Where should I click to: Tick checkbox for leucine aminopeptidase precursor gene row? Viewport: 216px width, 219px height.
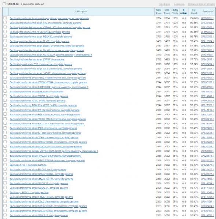(x=5, y=18)
